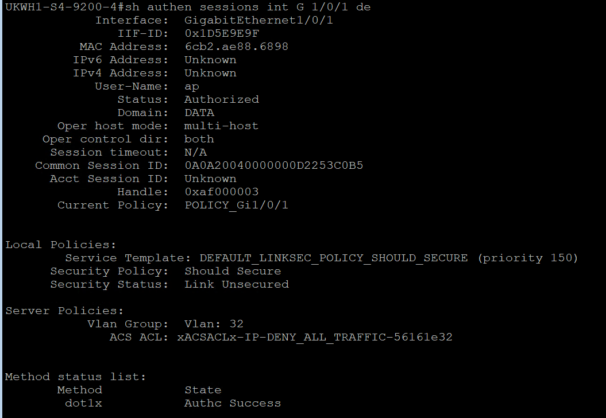The width and height of the screenshot is (606, 418).
Task: Click the MAC address 6cb2.ae88.6898
Action: pyautogui.click(x=237, y=47)
